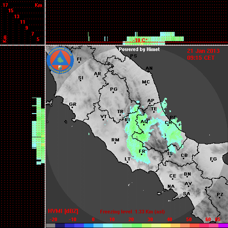Click the Protezione Civile Regione Abruzzo logo

tap(60, 60)
